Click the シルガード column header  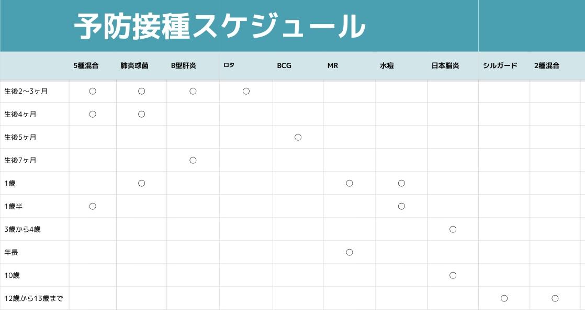point(500,66)
